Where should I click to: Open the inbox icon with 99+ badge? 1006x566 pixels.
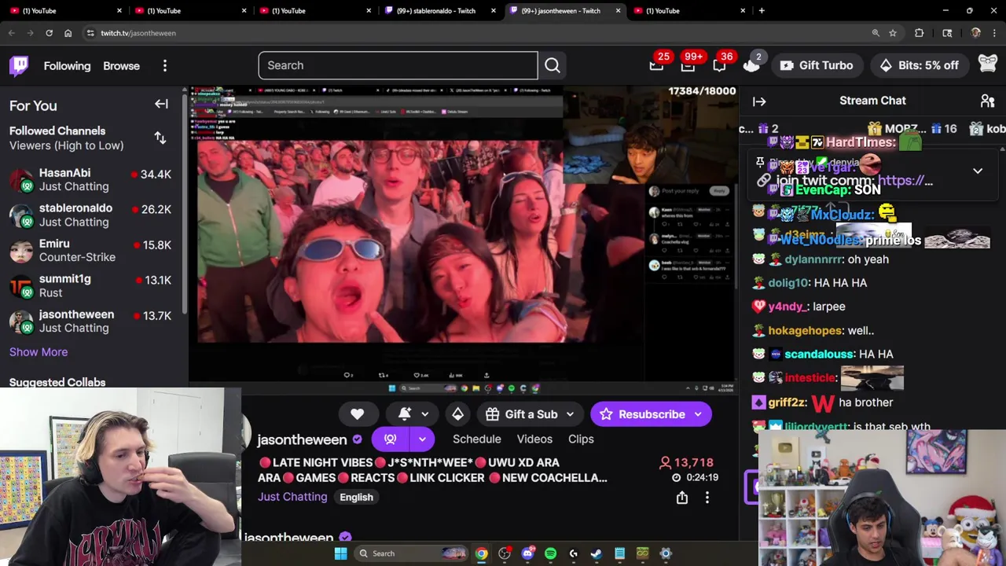pyautogui.click(x=688, y=66)
